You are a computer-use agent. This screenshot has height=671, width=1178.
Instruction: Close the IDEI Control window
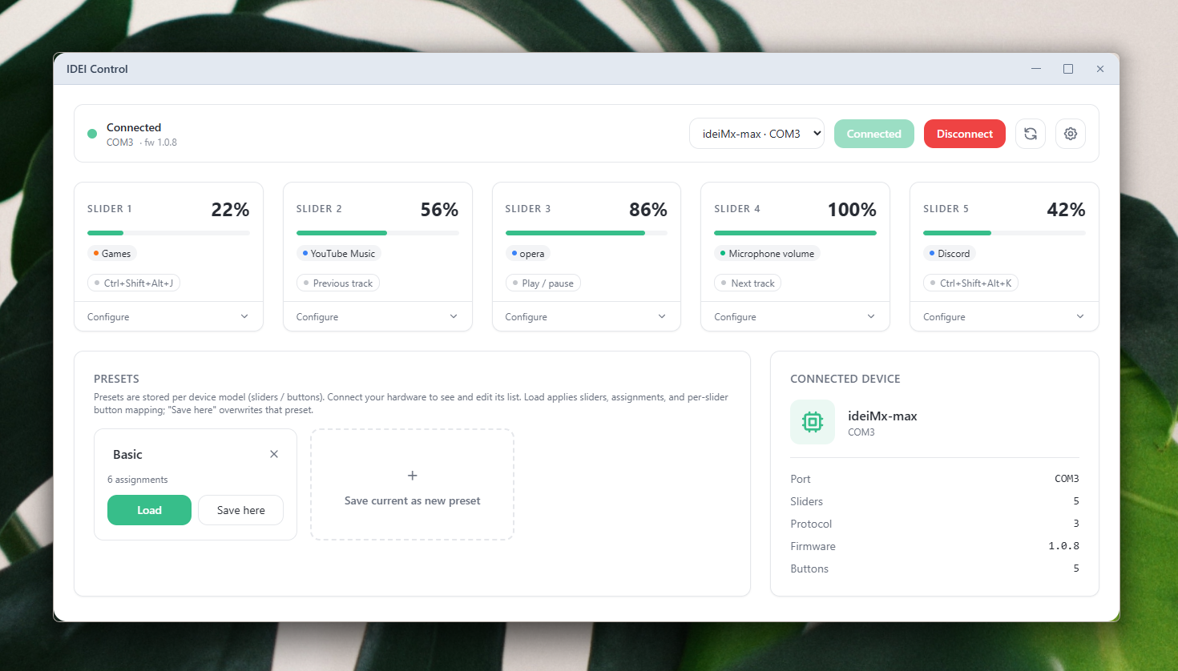1100,69
